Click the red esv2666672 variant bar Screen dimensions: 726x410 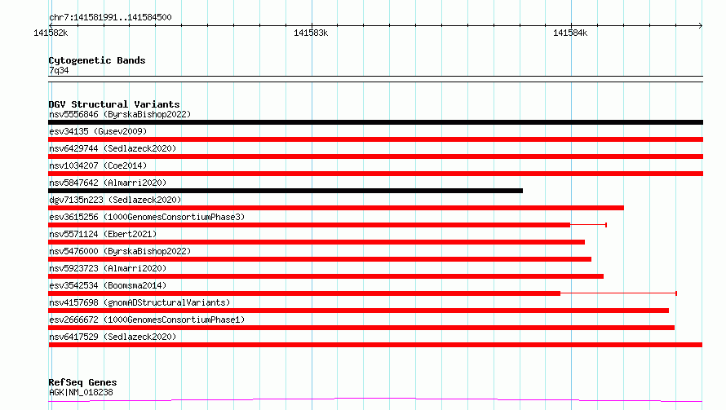[x=361, y=328]
